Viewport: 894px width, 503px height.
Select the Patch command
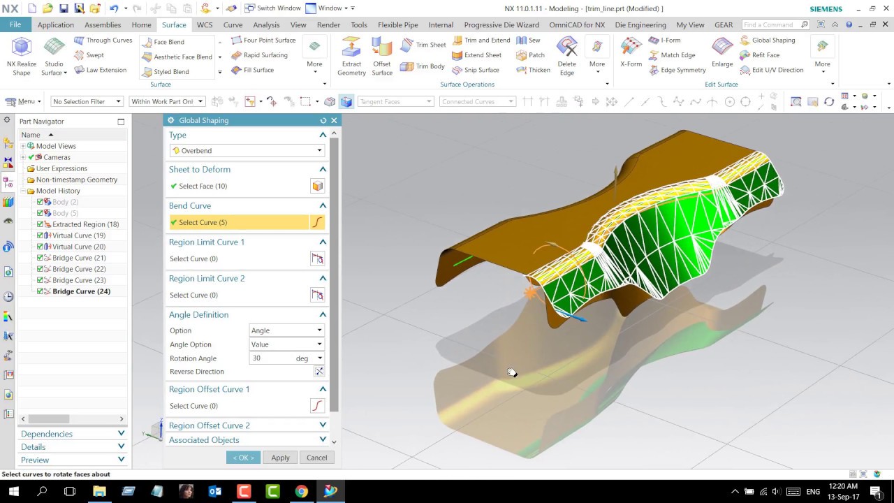(x=530, y=55)
